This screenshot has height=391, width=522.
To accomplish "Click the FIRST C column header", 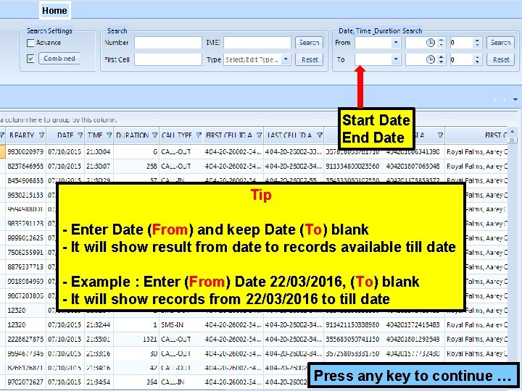I will (x=476, y=135).
